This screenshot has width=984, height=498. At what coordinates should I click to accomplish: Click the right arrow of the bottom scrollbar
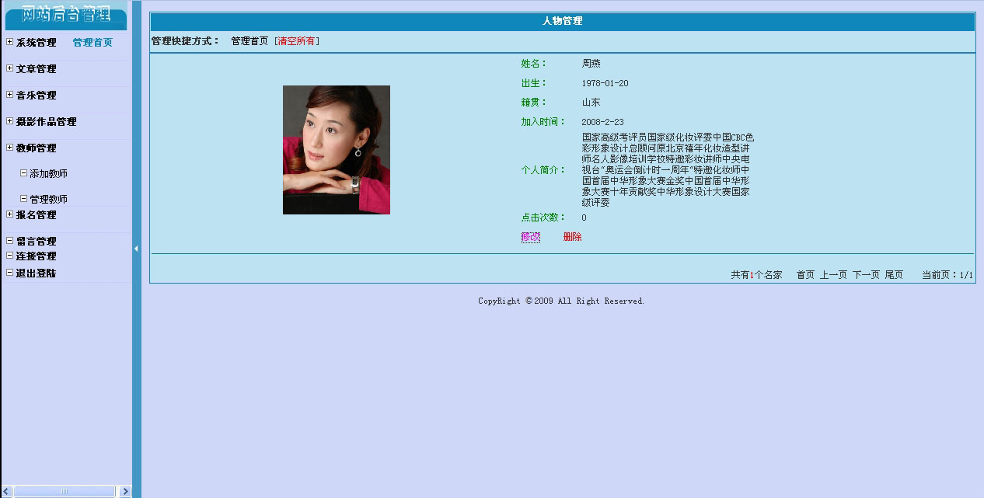pyautogui.click(x=124, y=491)
